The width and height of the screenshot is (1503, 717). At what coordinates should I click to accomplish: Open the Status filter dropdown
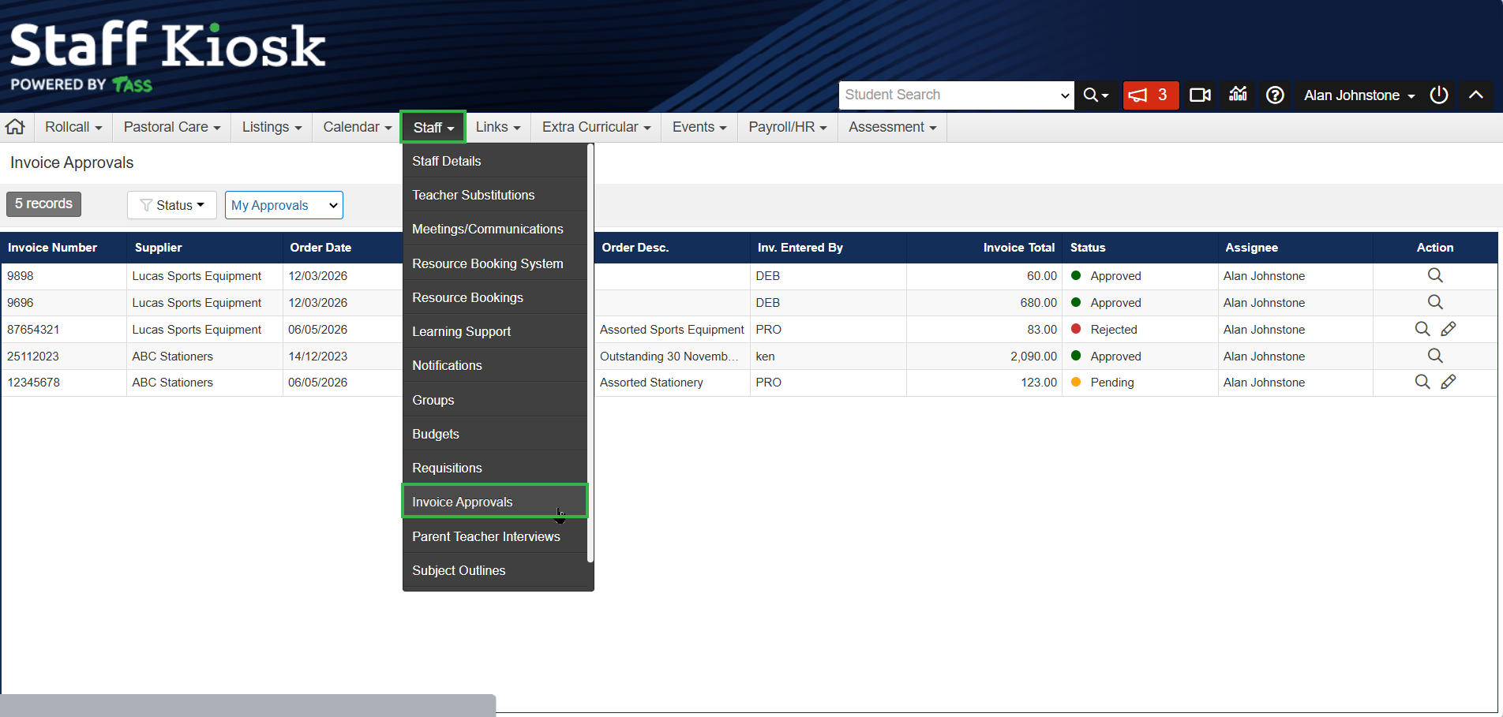pos(172,205)
